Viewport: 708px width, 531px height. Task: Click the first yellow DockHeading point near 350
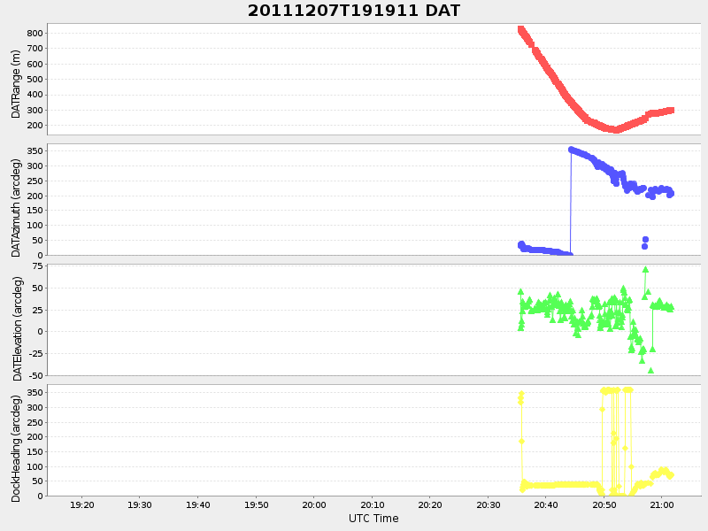(521, 395)
